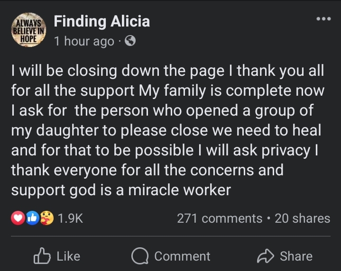Image resolution: width=341 pixels, height=271 pixels.
Task: Click the speech bubble Comment icon
Action: tap(140, 256)
